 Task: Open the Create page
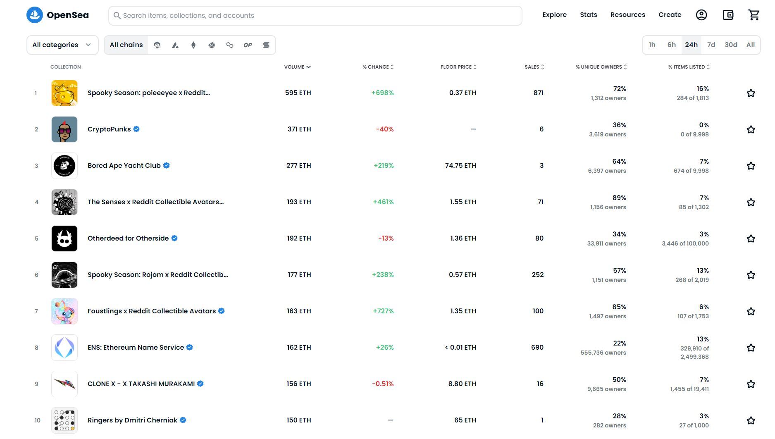(x=670, y=15)
